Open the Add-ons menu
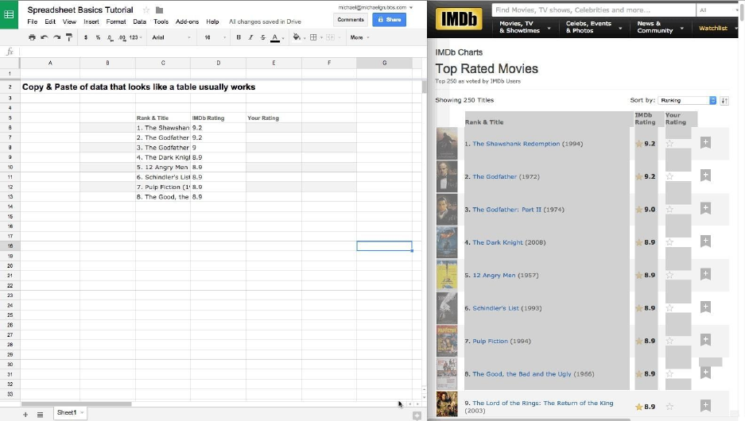 point(187,21)
